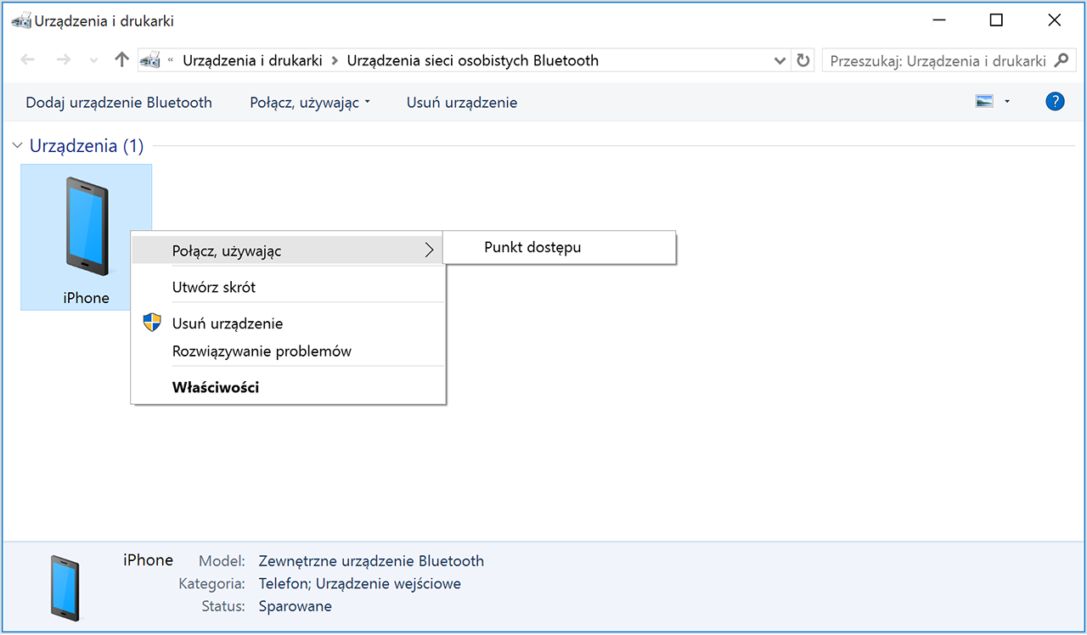Maximize the Urządzenia i drukarki window
1087x635 pixels.
[996, 20]
